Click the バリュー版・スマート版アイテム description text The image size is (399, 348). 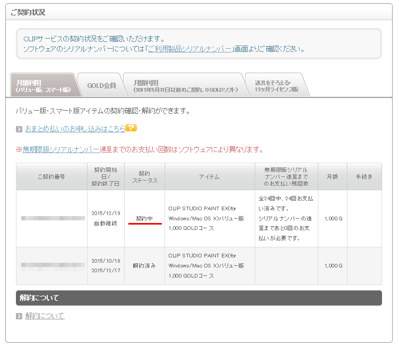tap(103, 111)
